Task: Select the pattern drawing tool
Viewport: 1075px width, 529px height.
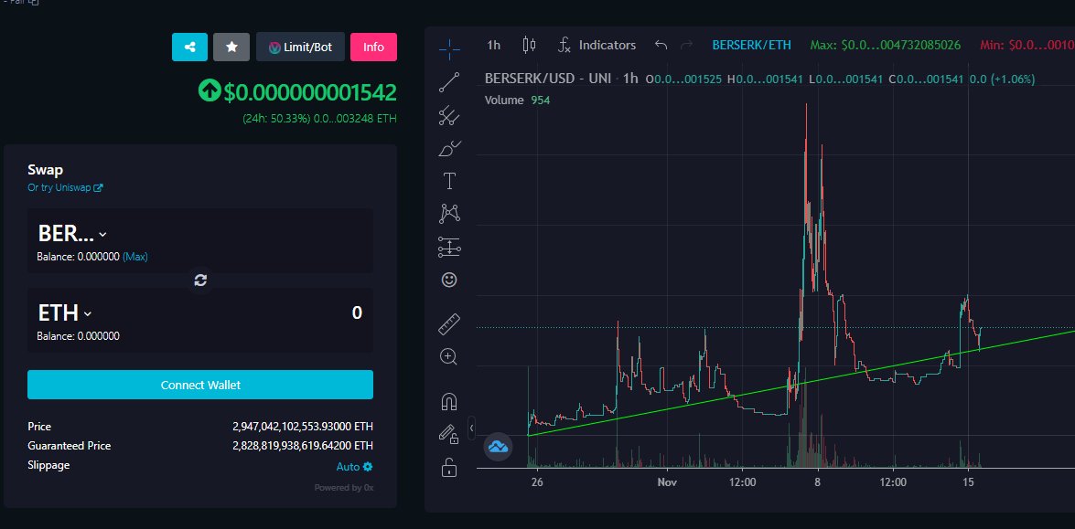Action: pyautogui.click(x=449, y=214)
